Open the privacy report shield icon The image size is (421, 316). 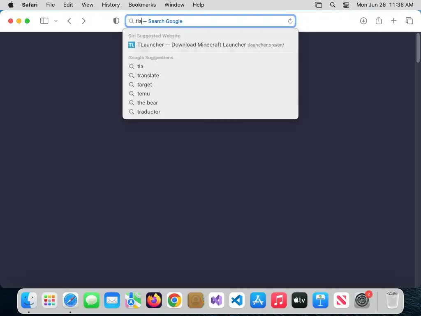(116, 21)
